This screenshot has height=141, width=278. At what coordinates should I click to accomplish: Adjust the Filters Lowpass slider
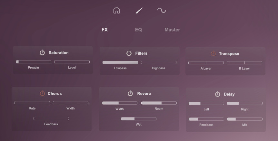click(120, 62)
